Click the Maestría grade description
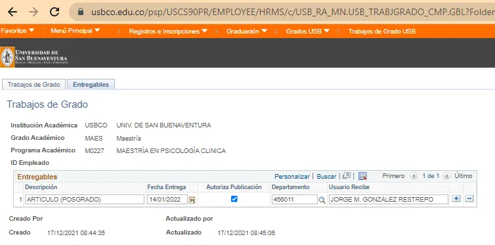This screenshot has height=245, width=495. tap(129, 139)
